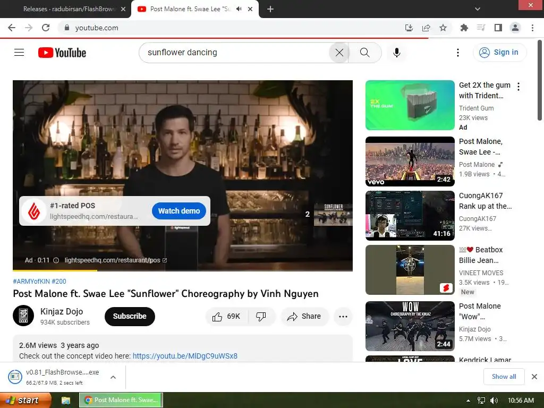Viewport: 544px width, 408px height.
Task: Subscribe to Kinjaz Dojo
Action: coord(130,316)
